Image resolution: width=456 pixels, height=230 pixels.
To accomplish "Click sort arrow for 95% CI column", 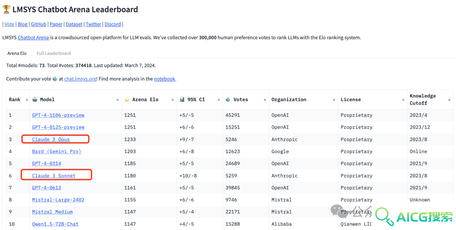I will pos(219,100).
